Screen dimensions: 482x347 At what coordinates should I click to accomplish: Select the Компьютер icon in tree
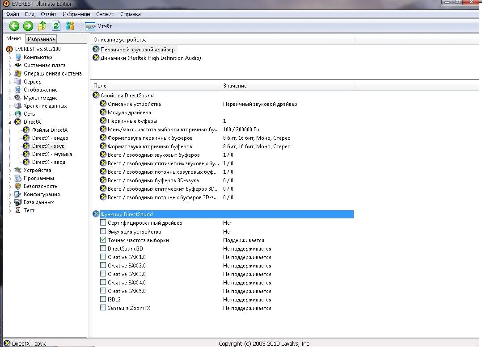(x=18, y=57)
